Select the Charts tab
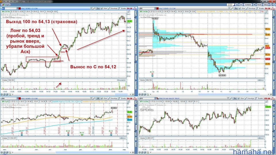 [x=6, y=5]
